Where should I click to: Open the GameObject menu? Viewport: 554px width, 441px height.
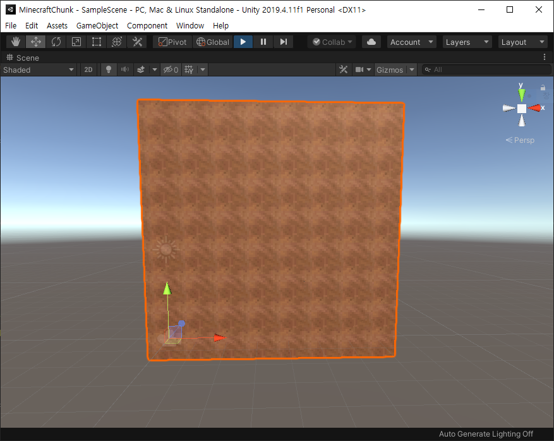[97, 25]
